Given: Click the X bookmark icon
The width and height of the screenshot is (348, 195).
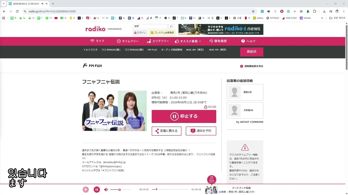Looking at the screenshot, I should click(x=80, y=18).
